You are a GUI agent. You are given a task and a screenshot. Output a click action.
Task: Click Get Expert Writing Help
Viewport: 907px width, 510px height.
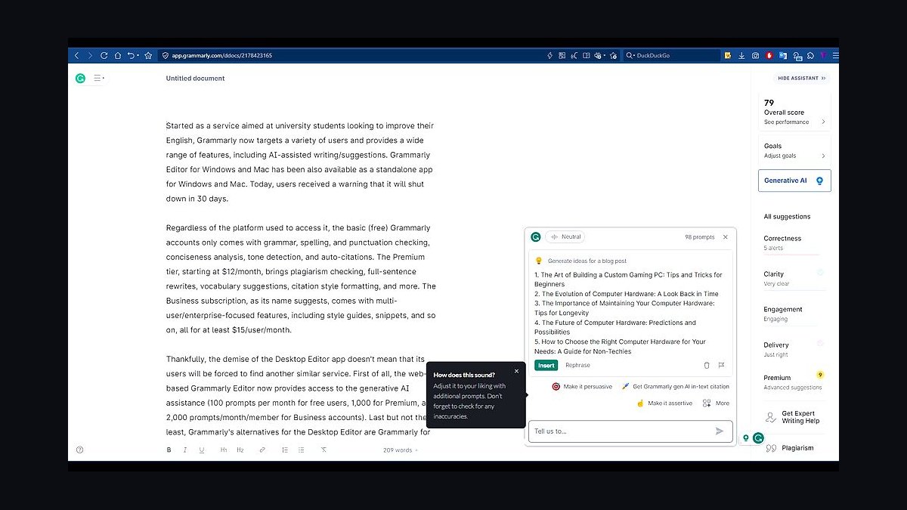coord(793,417)
